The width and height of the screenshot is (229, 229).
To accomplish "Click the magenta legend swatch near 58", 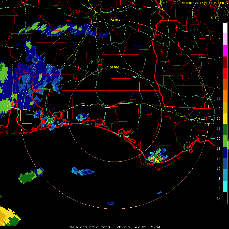I will [225, 51].
